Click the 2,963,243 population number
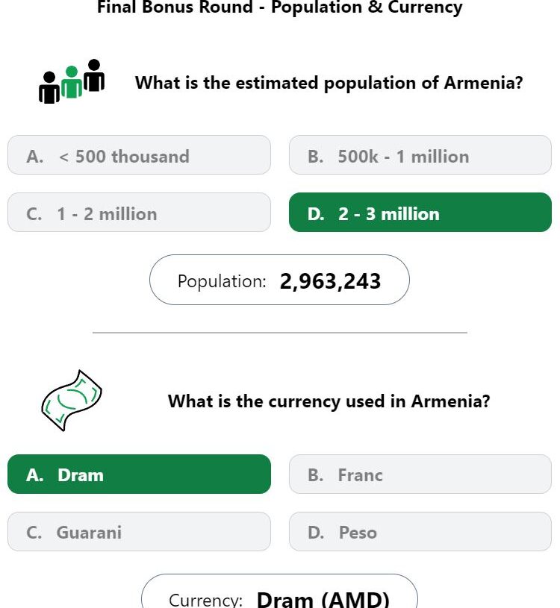 tap(330, 281)
